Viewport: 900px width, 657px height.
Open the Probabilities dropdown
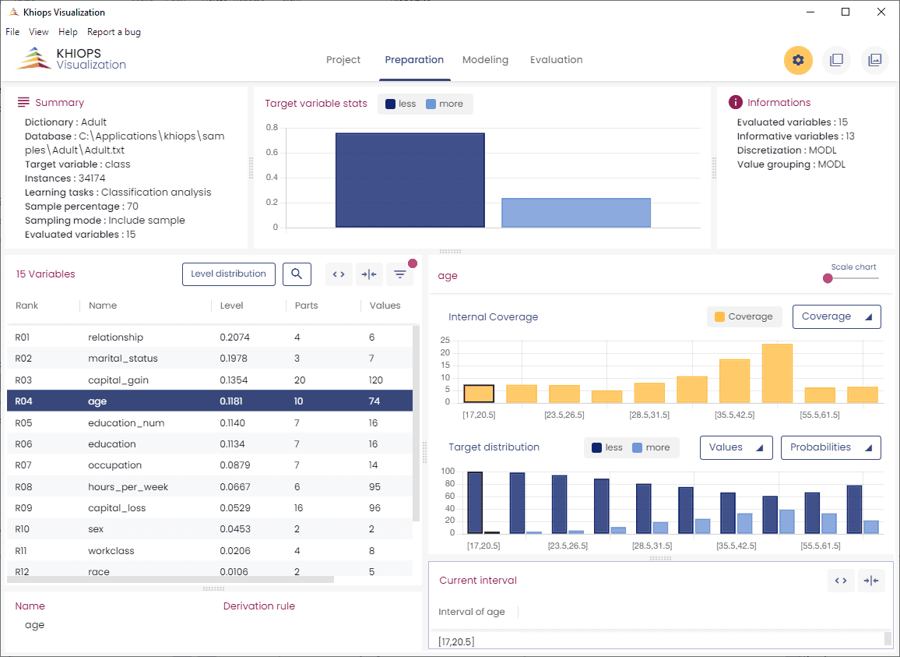click(830, 447)
